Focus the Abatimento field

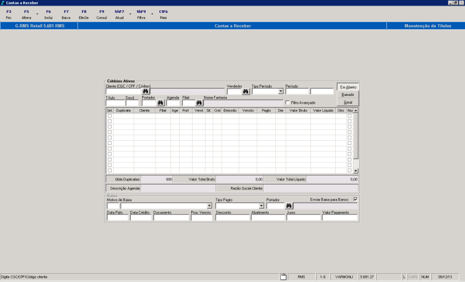click(268, 218)
